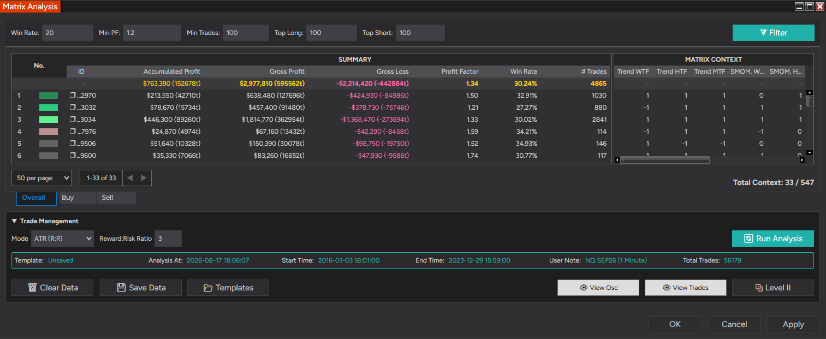Click the vertical scrollbar down arrow in Matrix Context

(x=810, y=153)
